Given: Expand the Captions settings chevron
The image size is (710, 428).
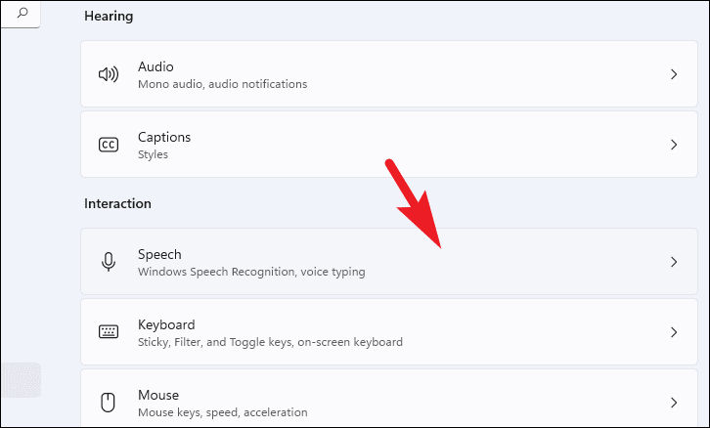Looking at the screenshot, I should coord(673,145).
